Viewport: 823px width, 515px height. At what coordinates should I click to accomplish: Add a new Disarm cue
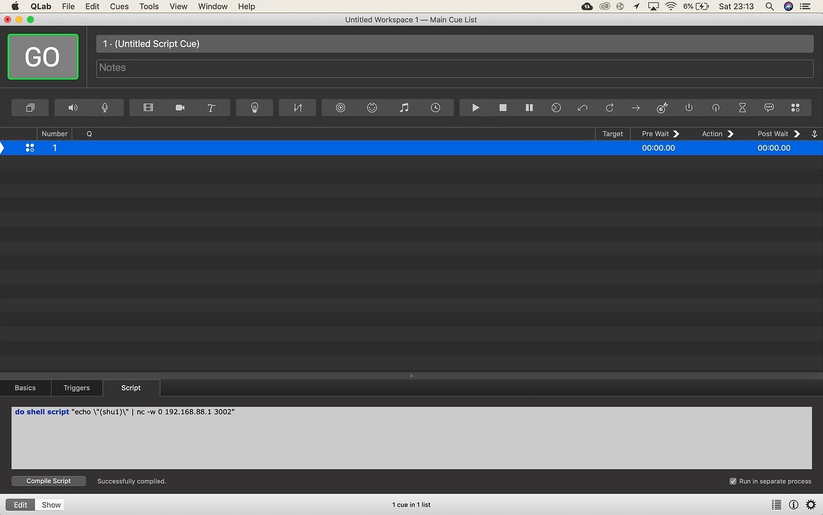[716, 108]
